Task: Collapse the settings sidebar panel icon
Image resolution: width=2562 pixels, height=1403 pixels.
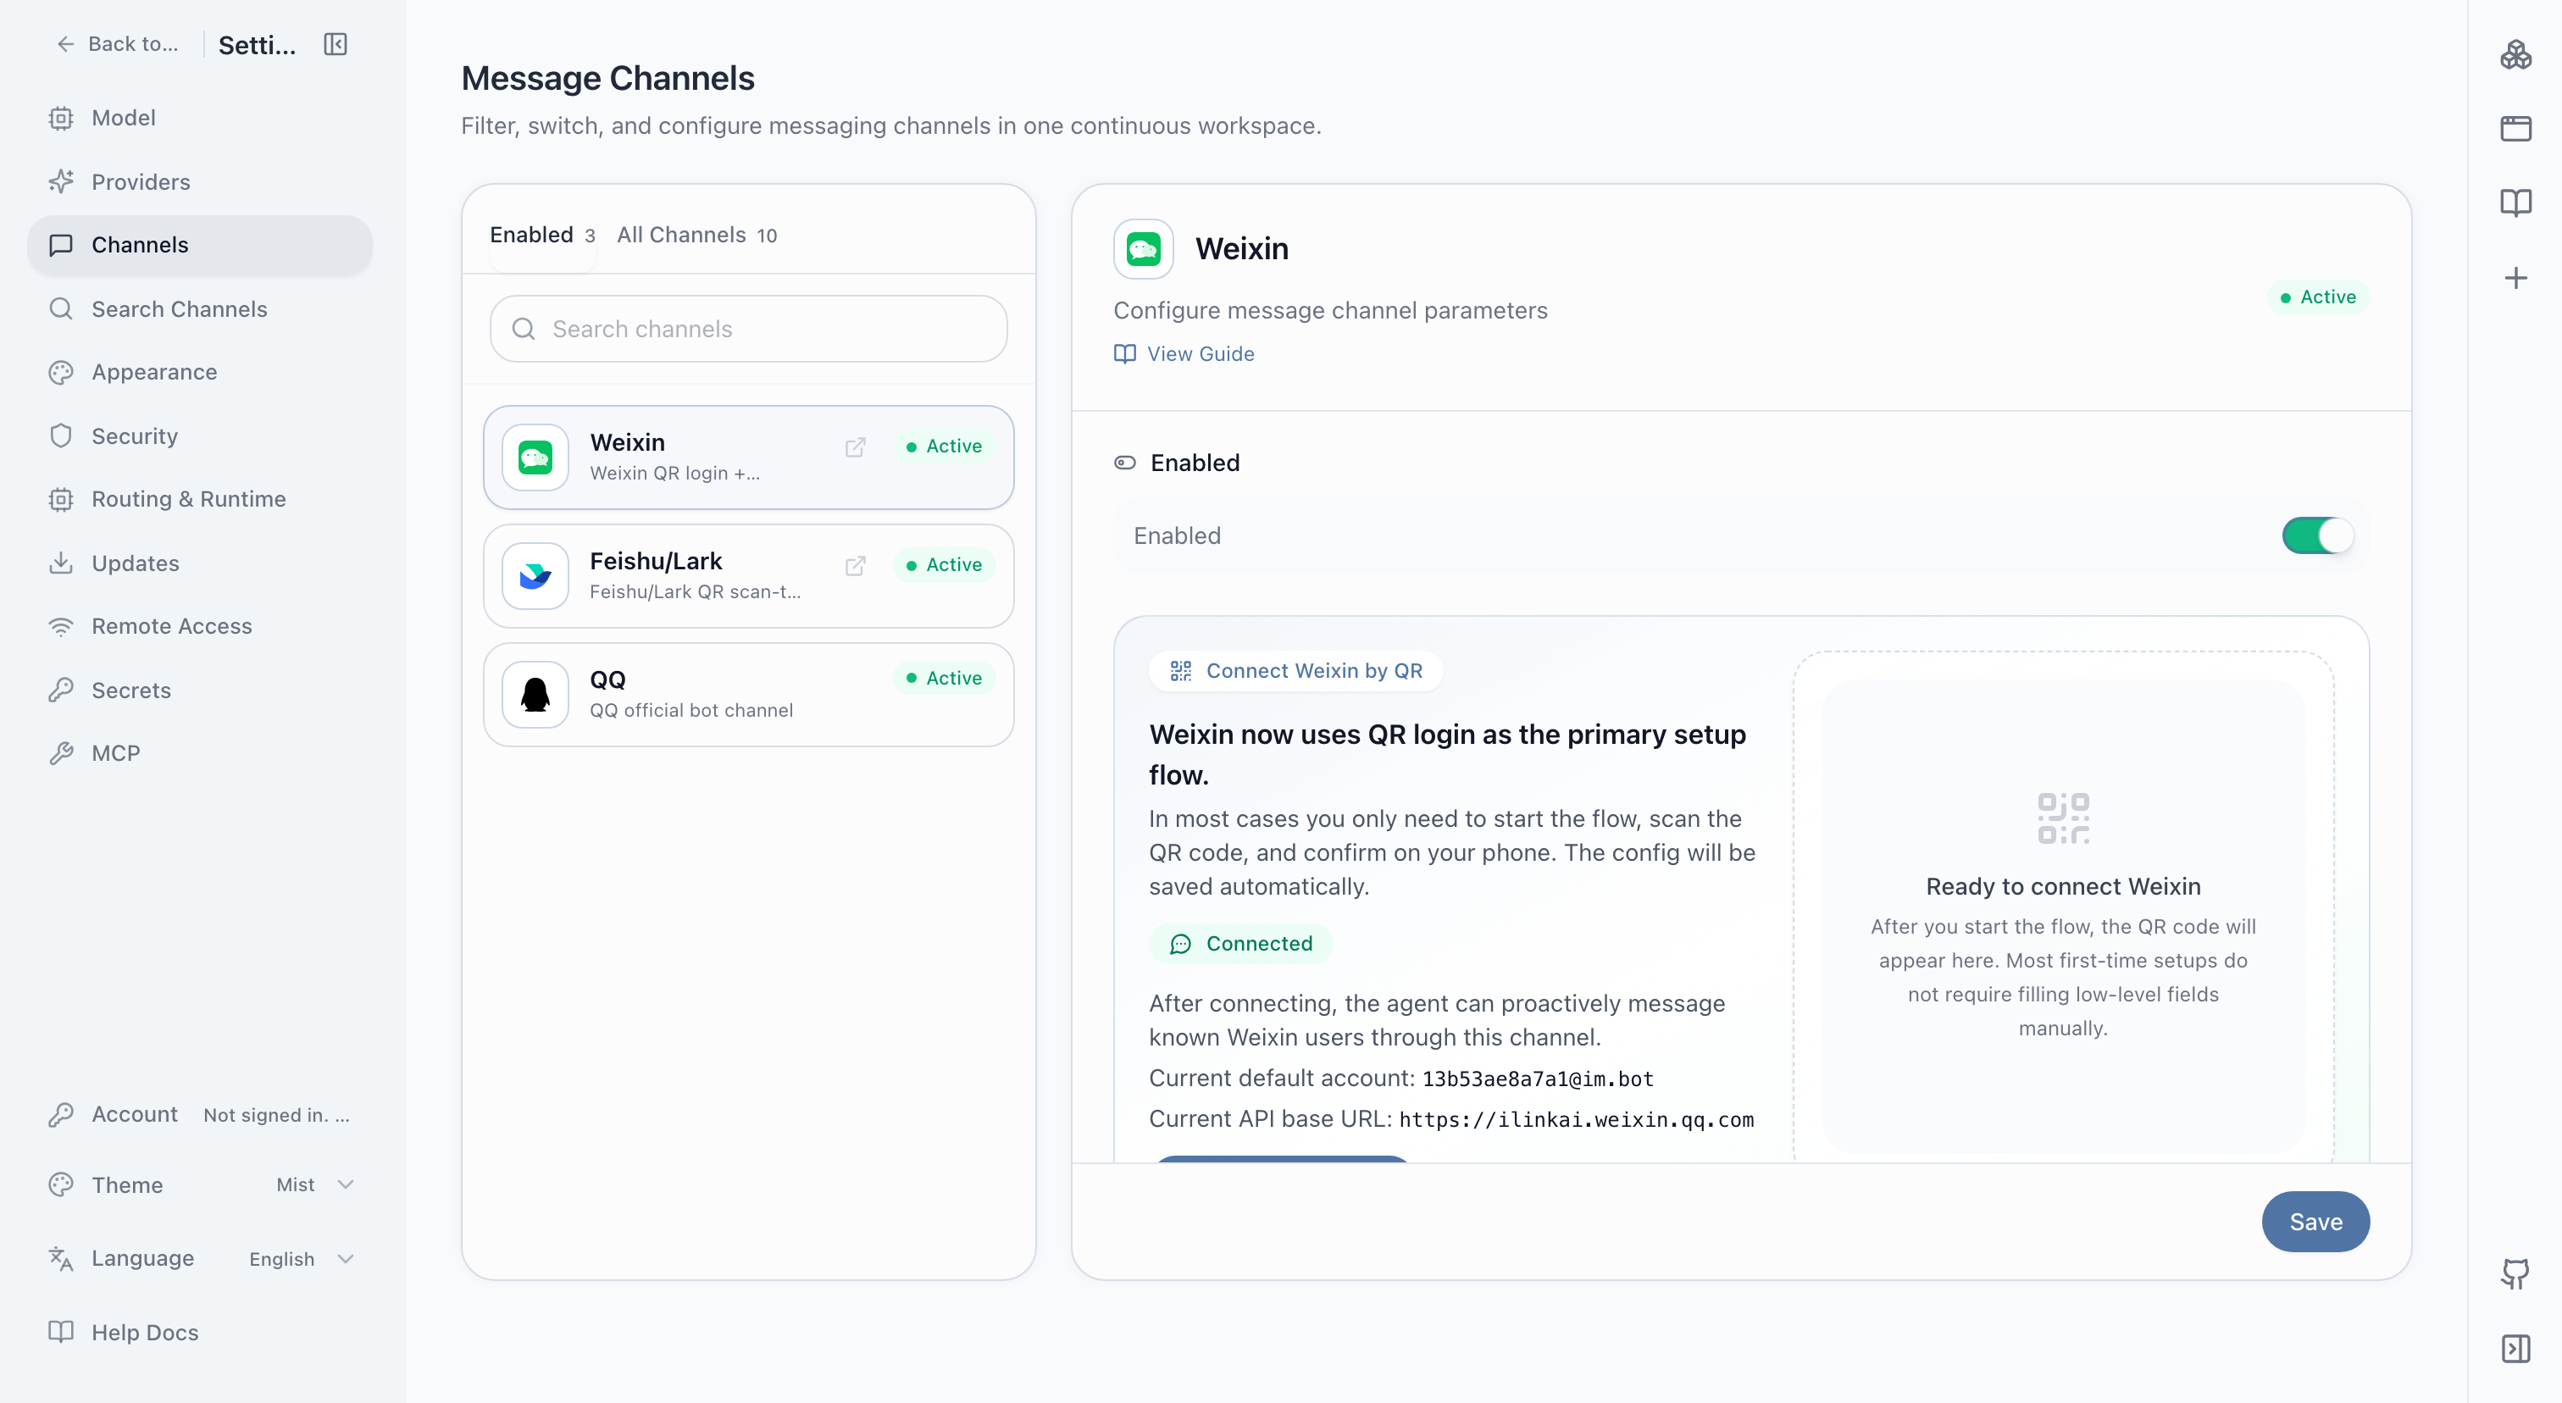Action: [x=335, y=44]
